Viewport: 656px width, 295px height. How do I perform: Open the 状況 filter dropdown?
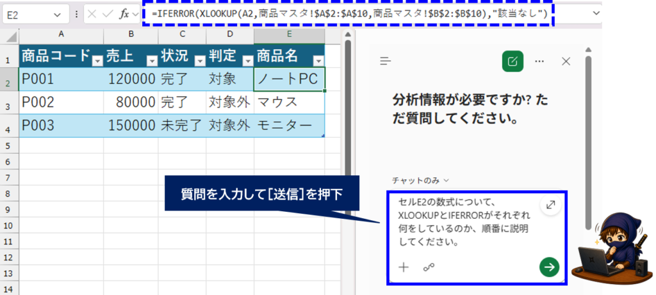tap(201, 61)
